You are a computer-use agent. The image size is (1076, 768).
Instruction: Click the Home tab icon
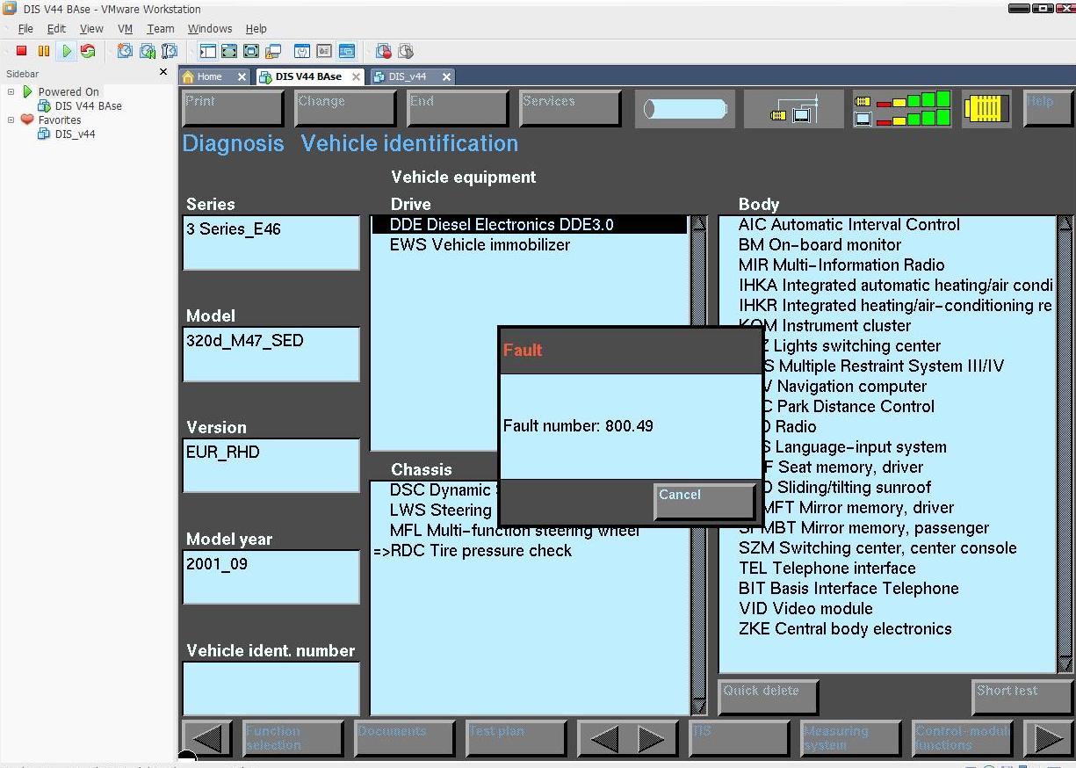(x=188, y=76)
